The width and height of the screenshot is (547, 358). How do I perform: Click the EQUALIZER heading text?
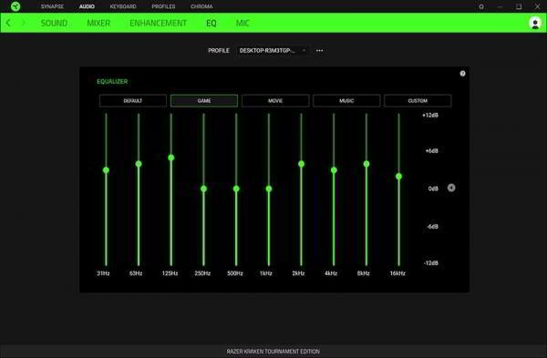pyautogui.click(x=112, y=82)
